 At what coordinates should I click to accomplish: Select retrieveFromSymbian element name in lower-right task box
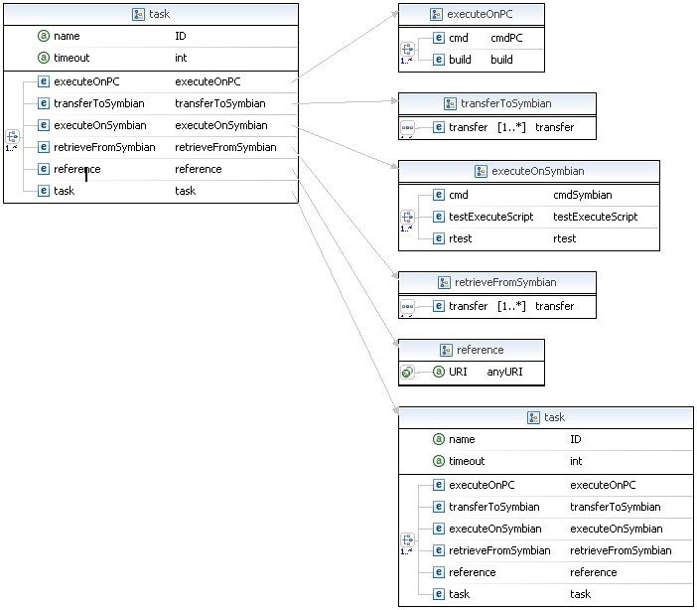499,550
